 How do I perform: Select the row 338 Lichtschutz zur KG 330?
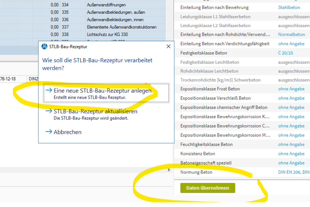point(107,34)
